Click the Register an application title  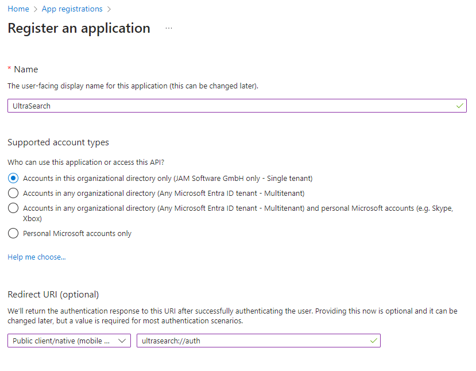pyautogui.click(x=79, y=28)
